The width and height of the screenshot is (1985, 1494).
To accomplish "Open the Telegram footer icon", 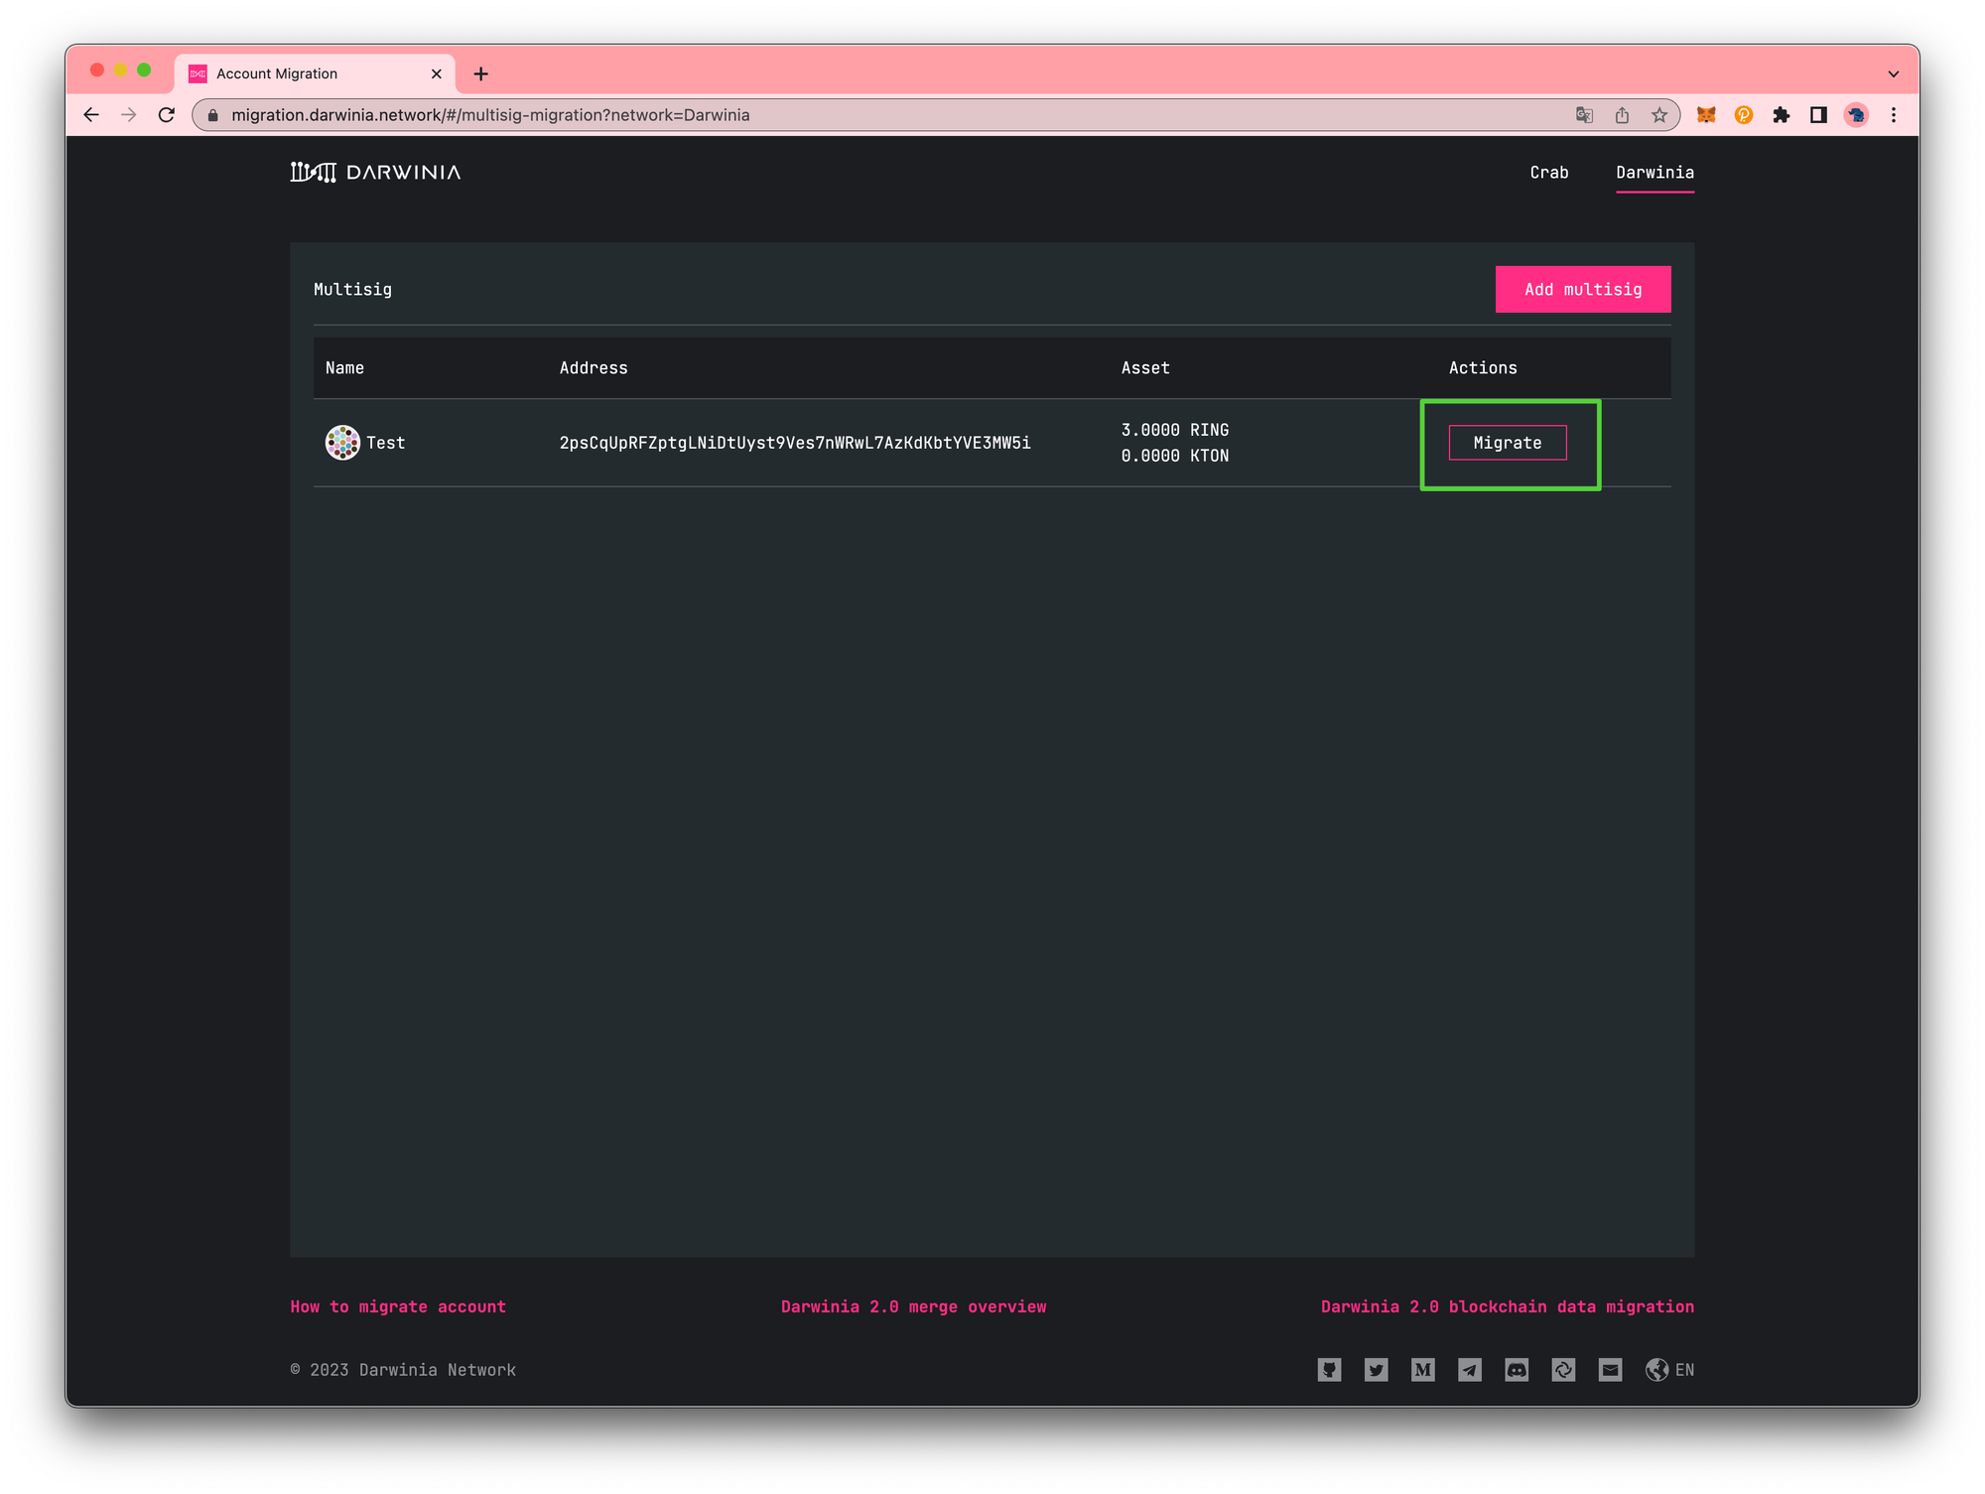I will click(x=1469, y=1370).
